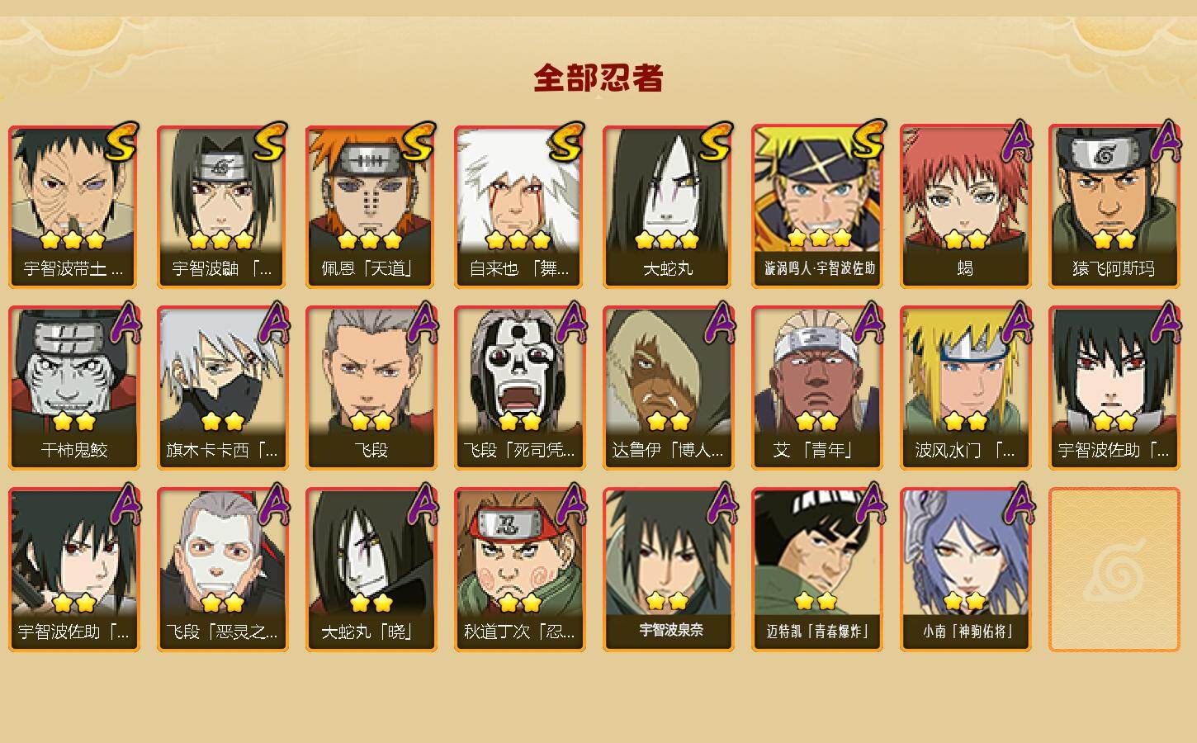Select the 佩恩「天道」ninja card

coord(371,206)
